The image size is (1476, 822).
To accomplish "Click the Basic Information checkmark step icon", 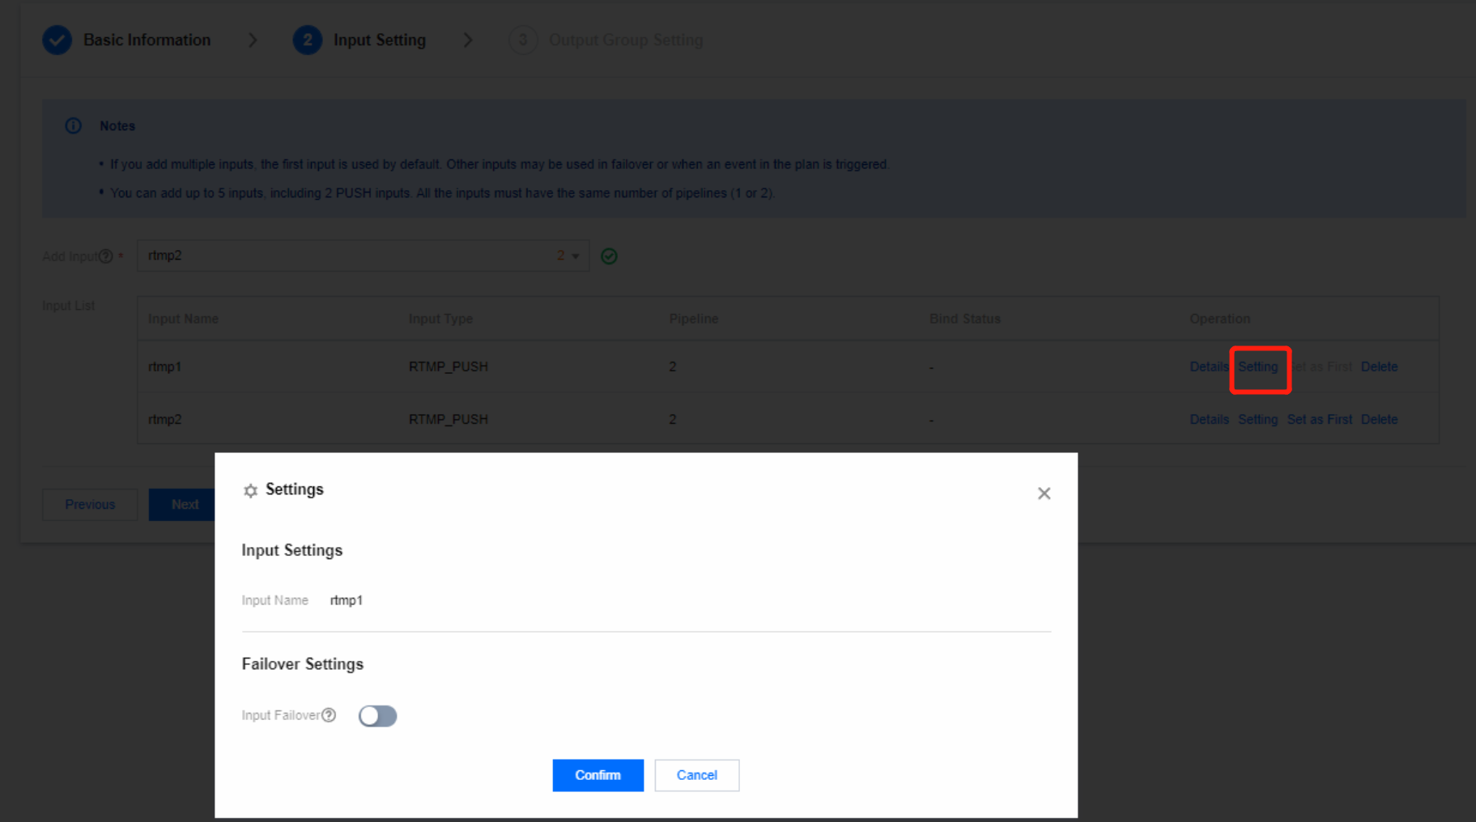I will (57, 40).
